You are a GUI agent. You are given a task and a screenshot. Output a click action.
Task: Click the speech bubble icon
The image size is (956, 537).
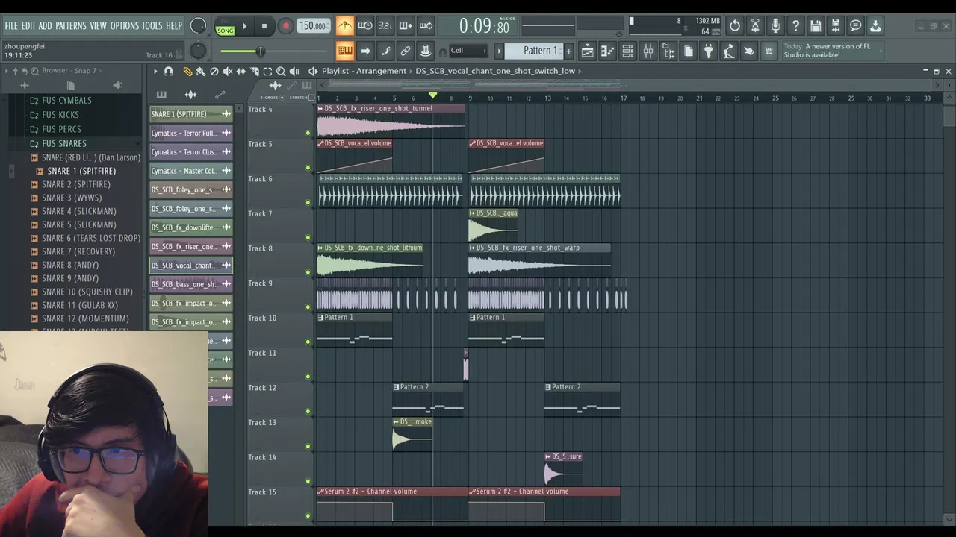pos(856,26)
